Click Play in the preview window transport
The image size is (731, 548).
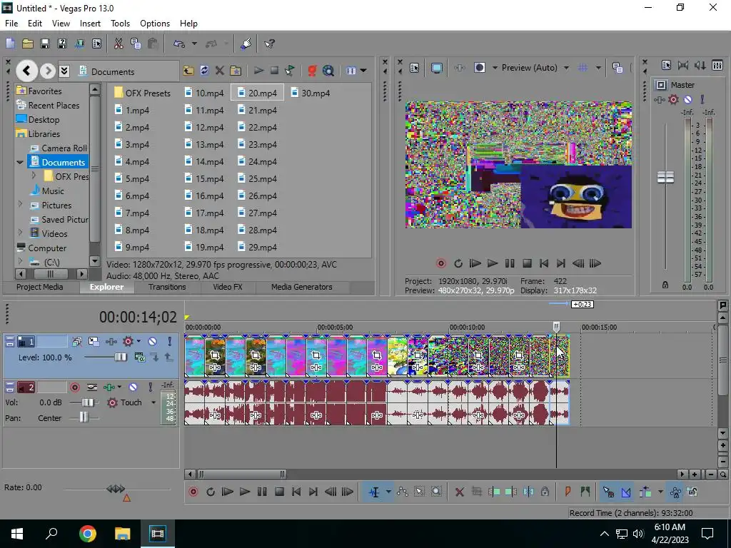click(x=493, y=264)
